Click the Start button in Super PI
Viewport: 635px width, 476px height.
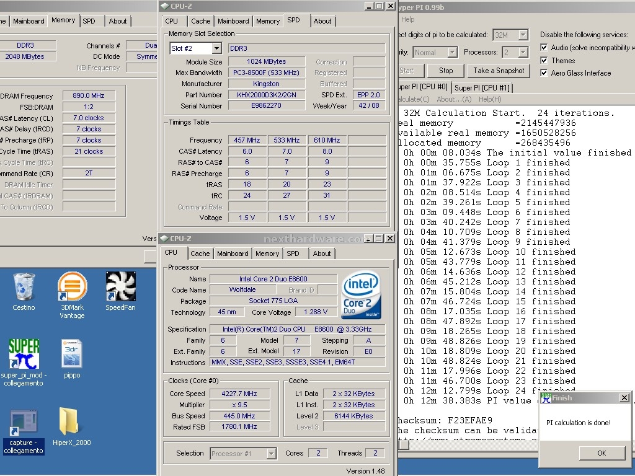coord(411,71)
